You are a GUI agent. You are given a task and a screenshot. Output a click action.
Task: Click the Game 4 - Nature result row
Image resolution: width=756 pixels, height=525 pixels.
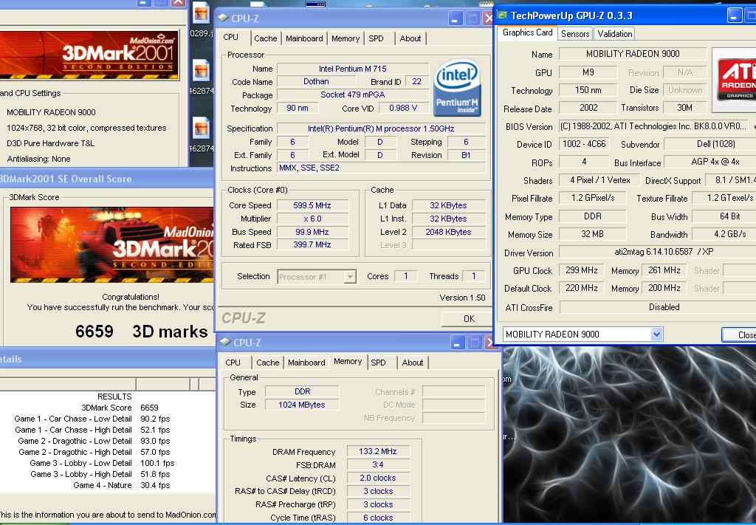[x=122, y=485]
